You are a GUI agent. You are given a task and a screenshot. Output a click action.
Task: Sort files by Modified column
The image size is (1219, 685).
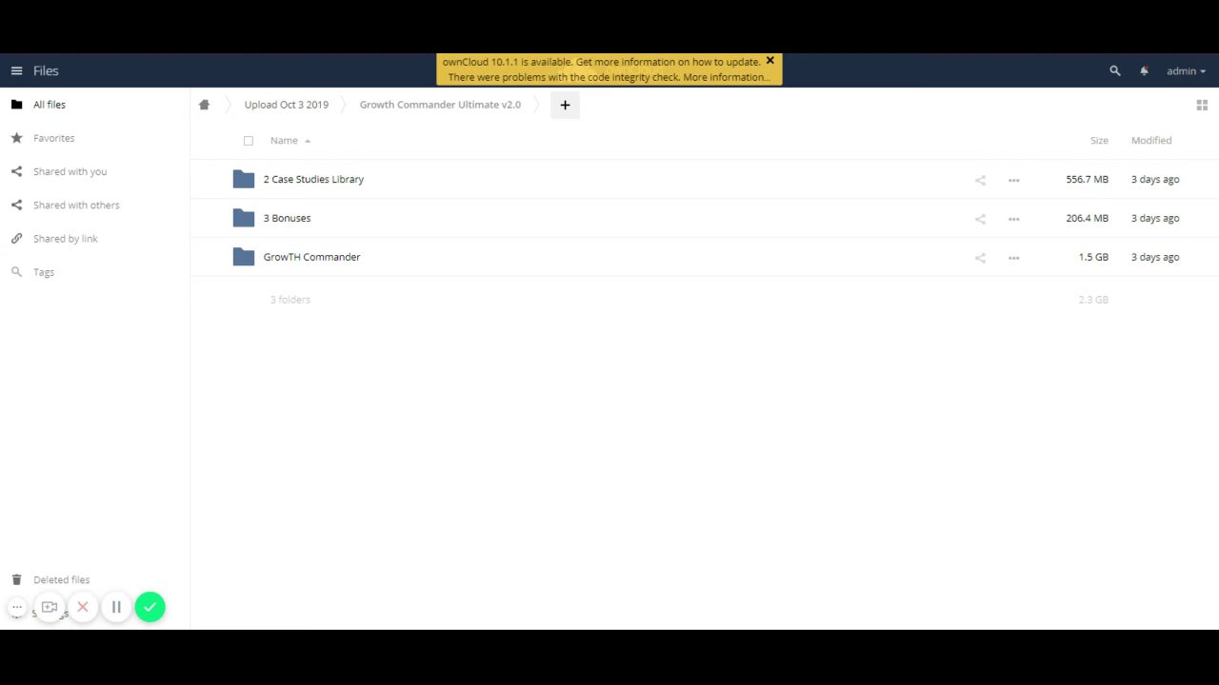coord(1151,141)
